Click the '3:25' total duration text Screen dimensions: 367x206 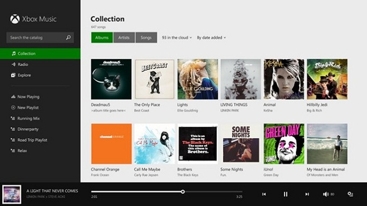[239, 197]
